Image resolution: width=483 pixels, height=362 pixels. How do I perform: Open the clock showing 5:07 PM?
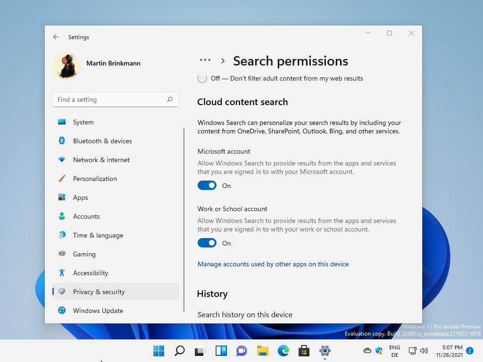tap(449, 351)
